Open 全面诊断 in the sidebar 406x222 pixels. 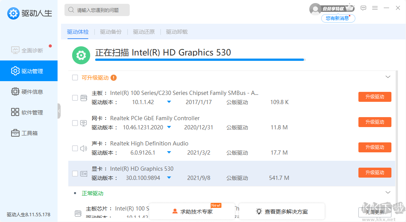pyautogui.click(x=28, y=51)
